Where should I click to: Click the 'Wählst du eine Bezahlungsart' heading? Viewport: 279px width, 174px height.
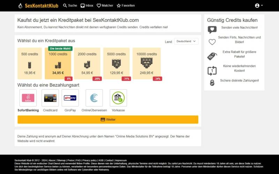coord(48,85)
